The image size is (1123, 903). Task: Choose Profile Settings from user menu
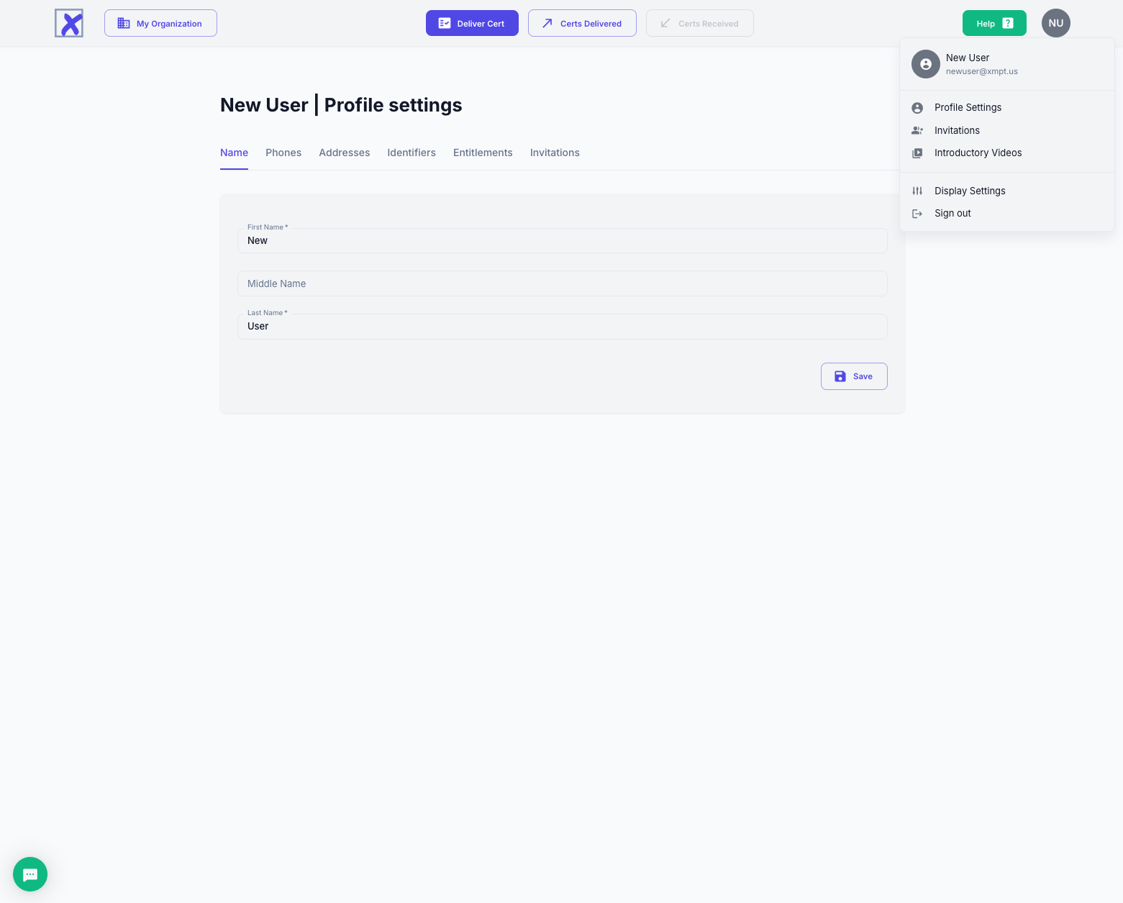[x=968, y=107]
